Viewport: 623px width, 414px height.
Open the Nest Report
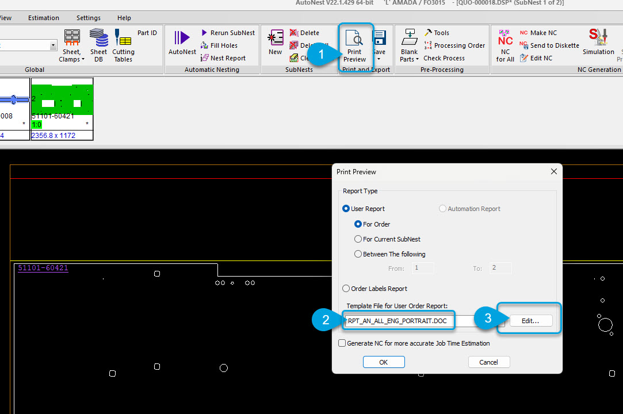tap(223, 58)
